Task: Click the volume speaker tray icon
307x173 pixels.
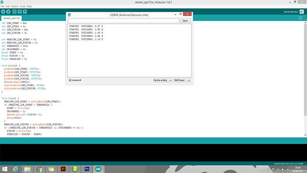Action: pyautogui.click(x=283, y=169)
